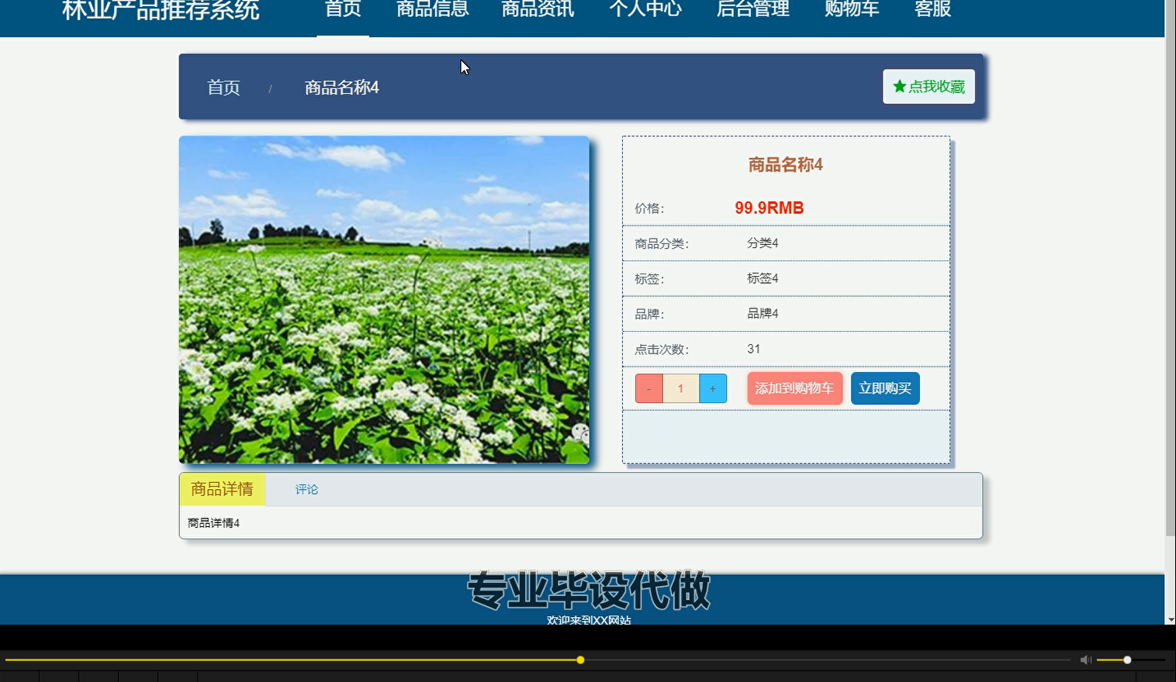Open 后台管理 from the navigation
Viewport: 1176px width, 682px height.
752,10
